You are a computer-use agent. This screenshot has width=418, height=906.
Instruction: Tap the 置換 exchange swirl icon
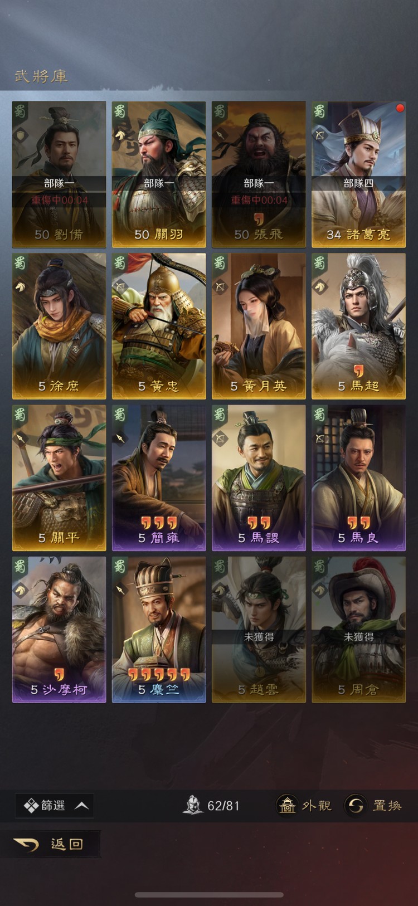(355, 805)
